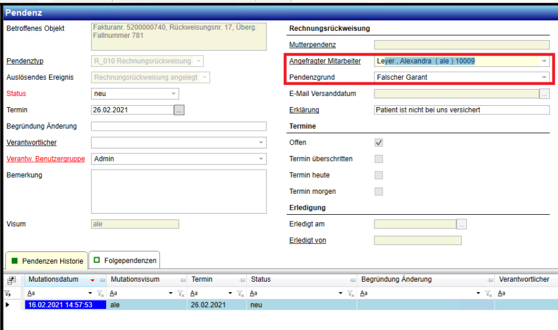Open Termin filter value dropdown arrow
Viewport: 558px width, 330px height.
pyautogui.click(x=230, y=293)
